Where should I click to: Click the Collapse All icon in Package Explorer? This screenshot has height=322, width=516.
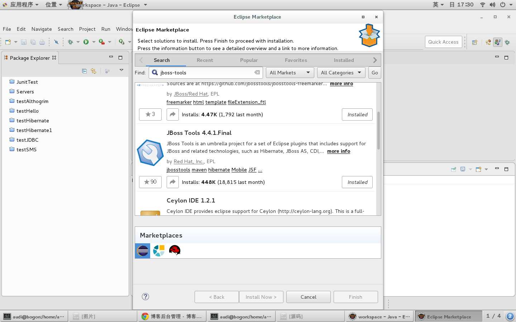coord(84,71)
